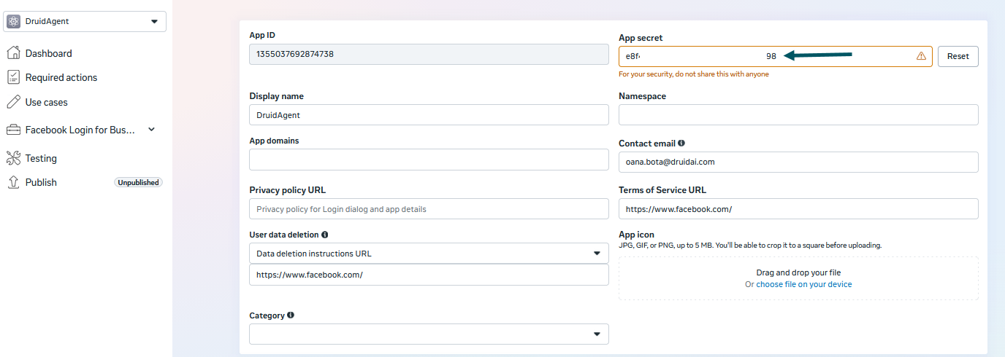Click the Publish upload icon
Image resolution: width=1005 pixels, height=357 pixels.
[x=12, y=182]
